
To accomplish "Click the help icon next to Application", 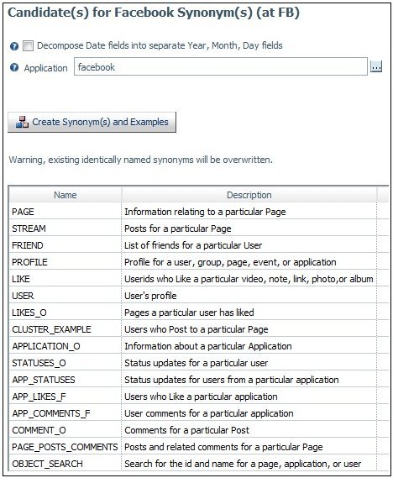I will point(14,67).
